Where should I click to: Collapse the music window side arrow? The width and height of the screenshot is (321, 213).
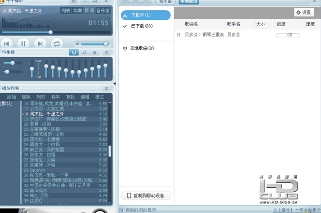point(115,84)
